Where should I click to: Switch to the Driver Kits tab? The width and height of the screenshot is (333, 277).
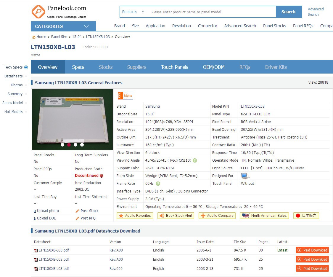point(276,67)
